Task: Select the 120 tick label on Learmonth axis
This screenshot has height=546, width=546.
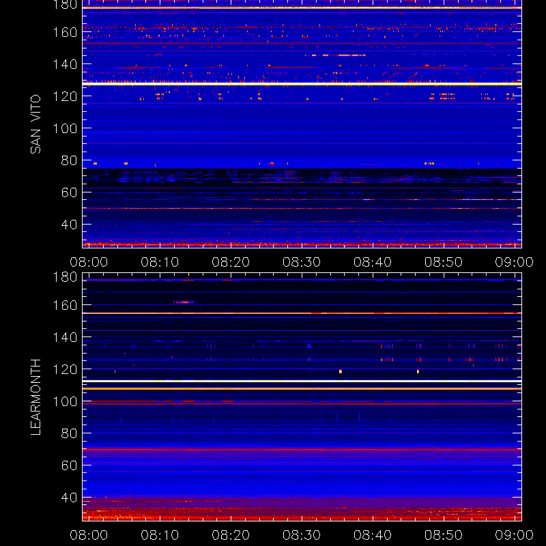Action: tap(65, 369)
